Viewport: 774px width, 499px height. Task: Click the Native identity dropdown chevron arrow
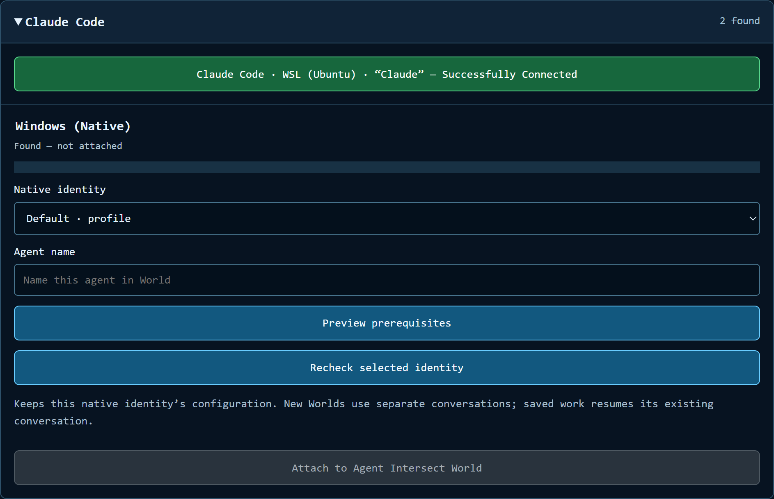(753, 219)
